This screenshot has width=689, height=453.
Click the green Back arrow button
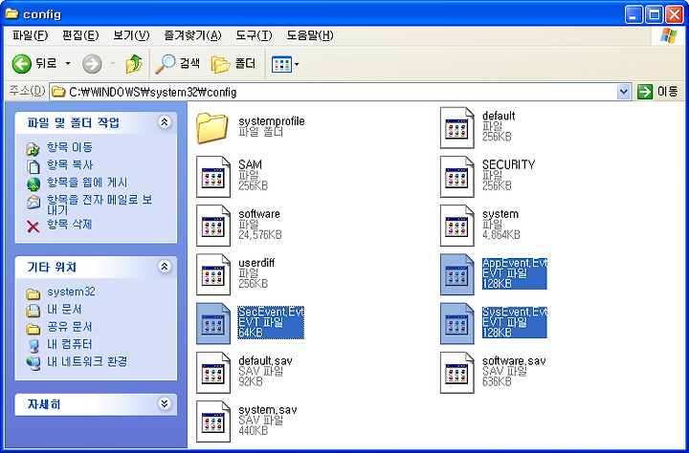click(21, 64)
